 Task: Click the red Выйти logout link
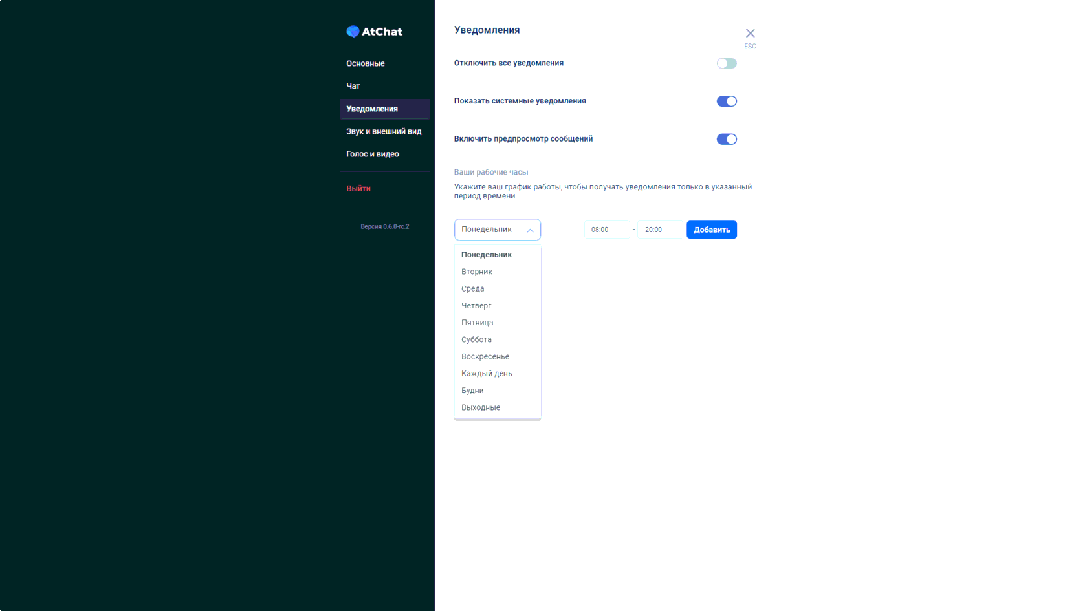pyautogui.click(x=358, y=189)
